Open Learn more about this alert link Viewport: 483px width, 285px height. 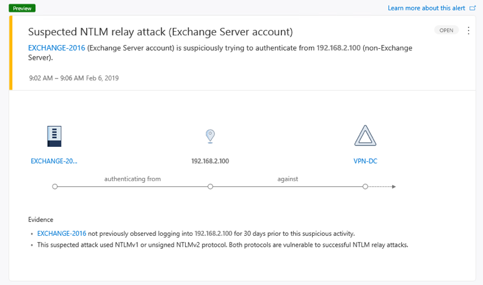pos(426,9)
